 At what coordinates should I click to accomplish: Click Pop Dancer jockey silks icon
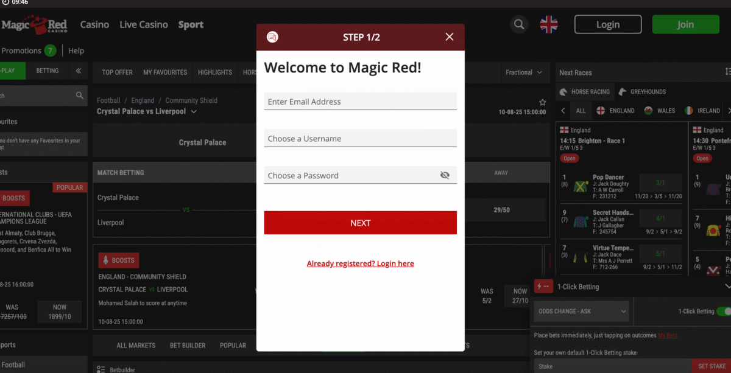(x=581, y=187)
